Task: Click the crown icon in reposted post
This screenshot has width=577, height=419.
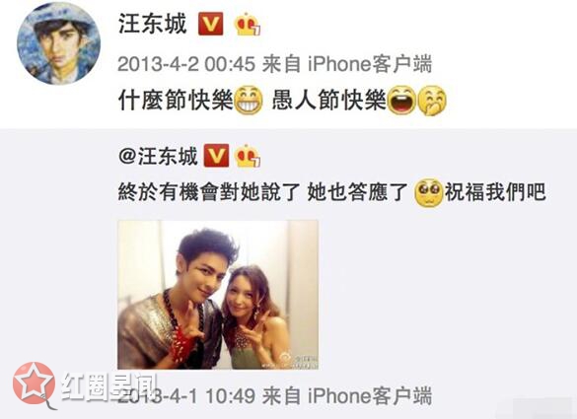Action: (x=248, y=156)
